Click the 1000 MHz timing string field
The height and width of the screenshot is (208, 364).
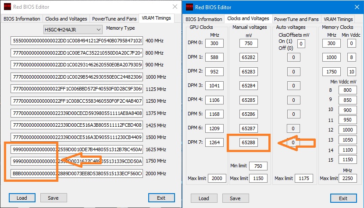[77, 77]
